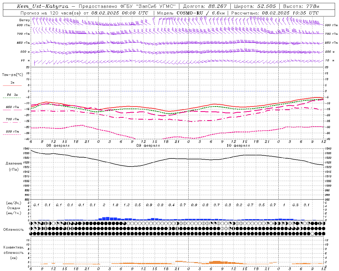Click the Облачность cloud cover row label
This screenshot has width=339, height=271.
(14, 229)
